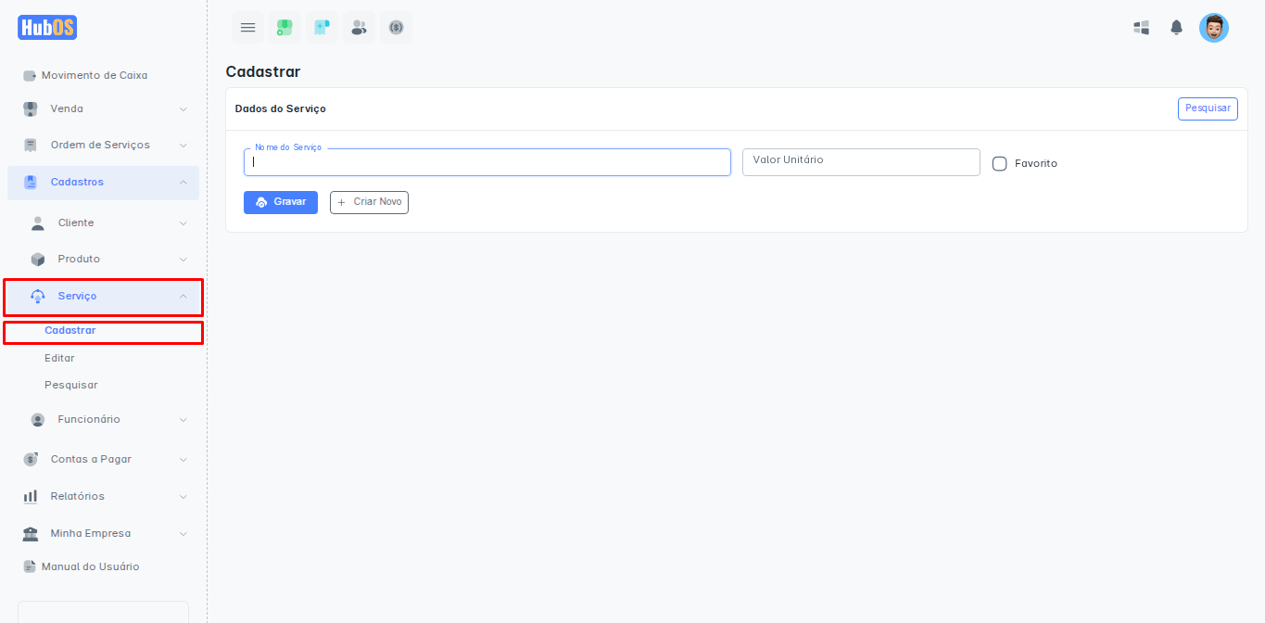Click the hamburger menu icon in top toolbar
The width and height of the screenshot is (1265, 623).
[247, 28]
